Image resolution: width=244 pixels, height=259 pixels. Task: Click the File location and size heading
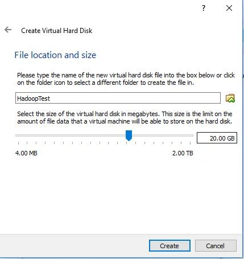(x=55, y=55)
